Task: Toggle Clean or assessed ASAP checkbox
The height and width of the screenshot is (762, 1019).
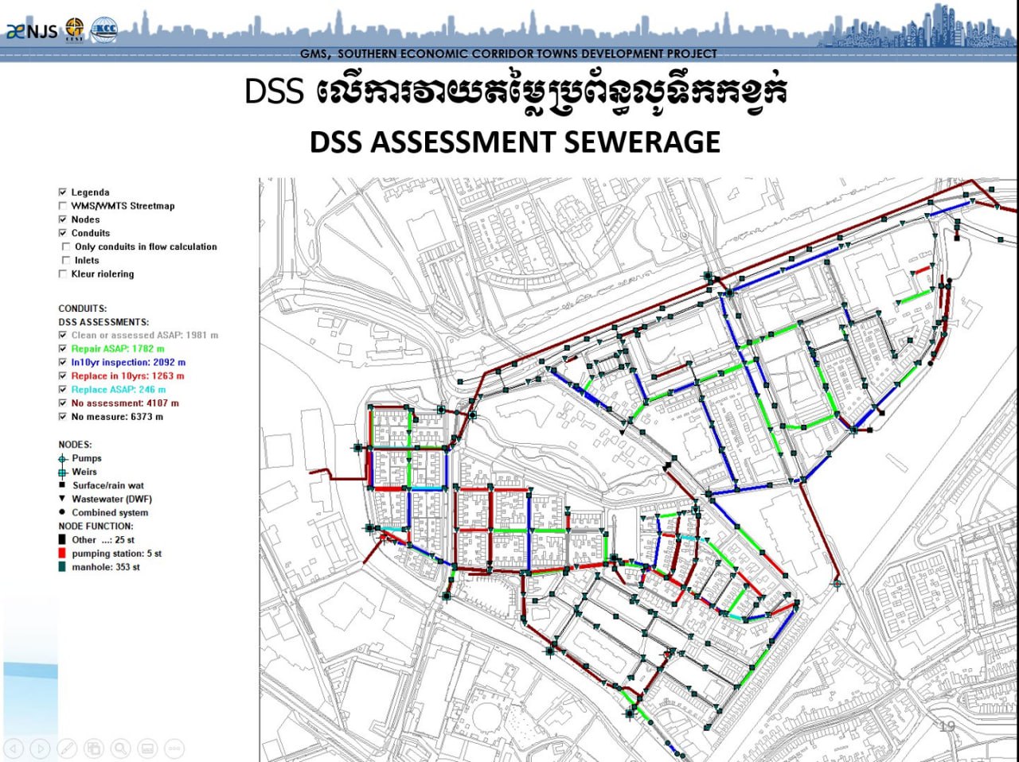Action: [63, 336]
